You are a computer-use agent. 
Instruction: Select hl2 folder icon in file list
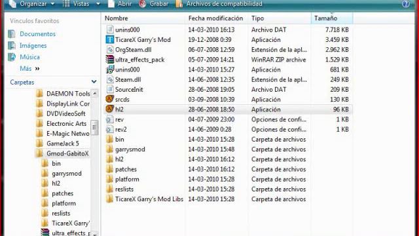(x=109, y=159)
